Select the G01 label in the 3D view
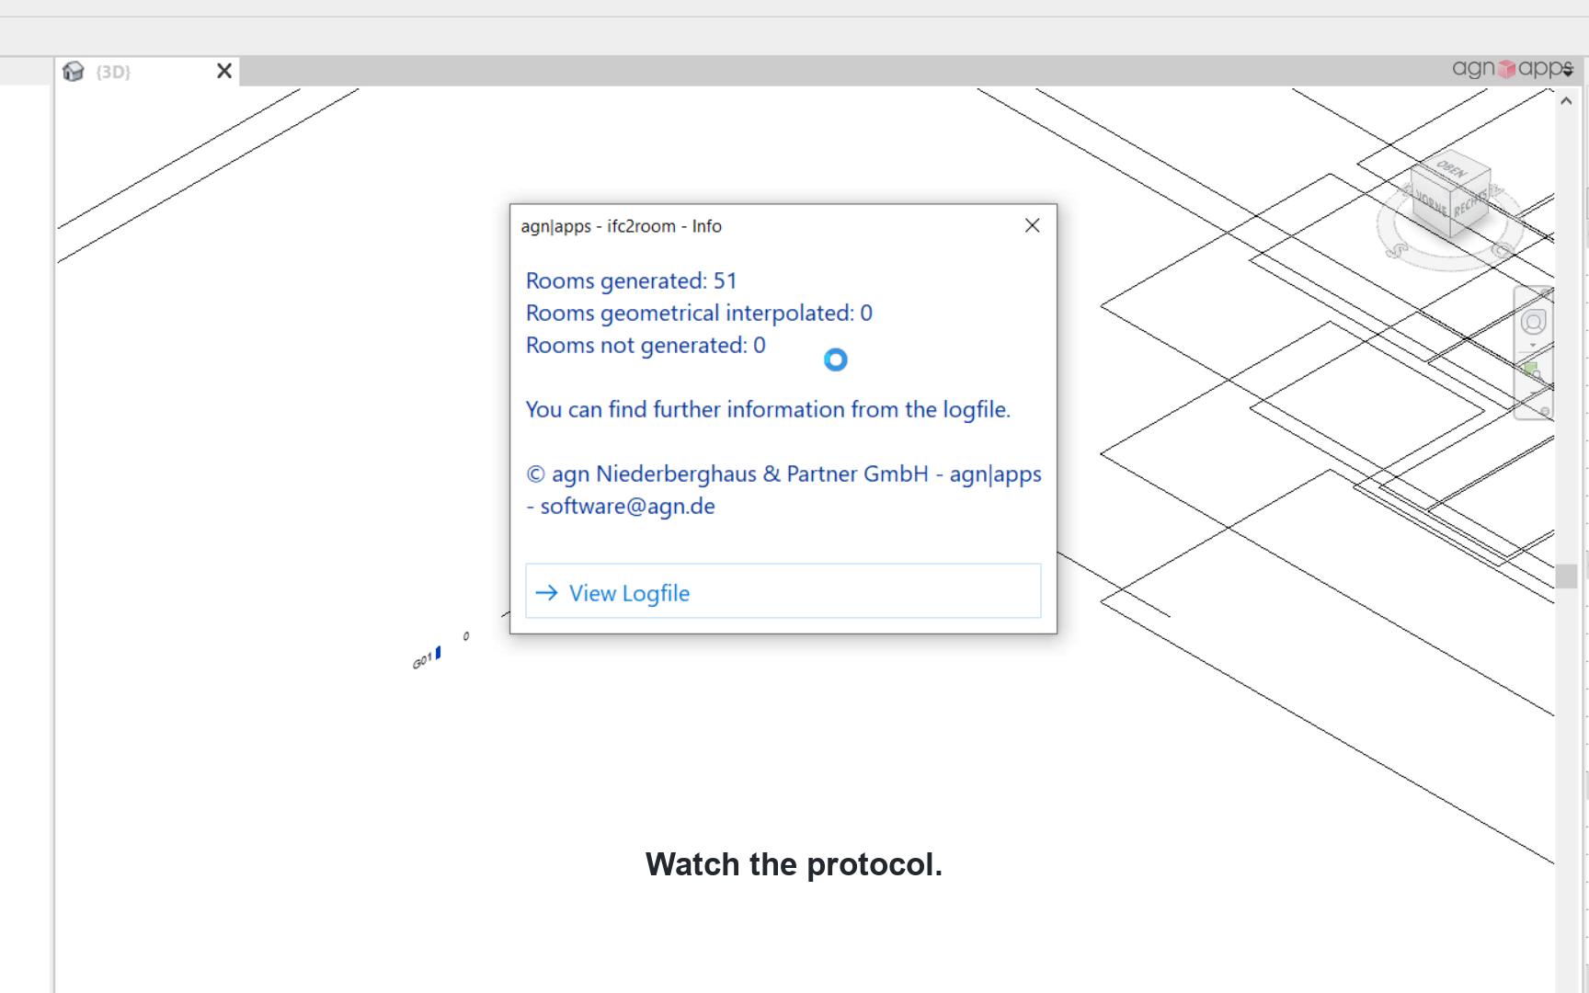 tap(422, 661)
